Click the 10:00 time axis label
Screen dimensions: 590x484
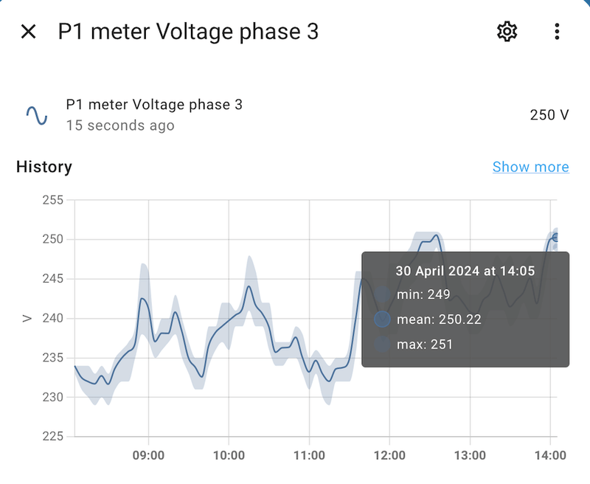coord(229,455)
